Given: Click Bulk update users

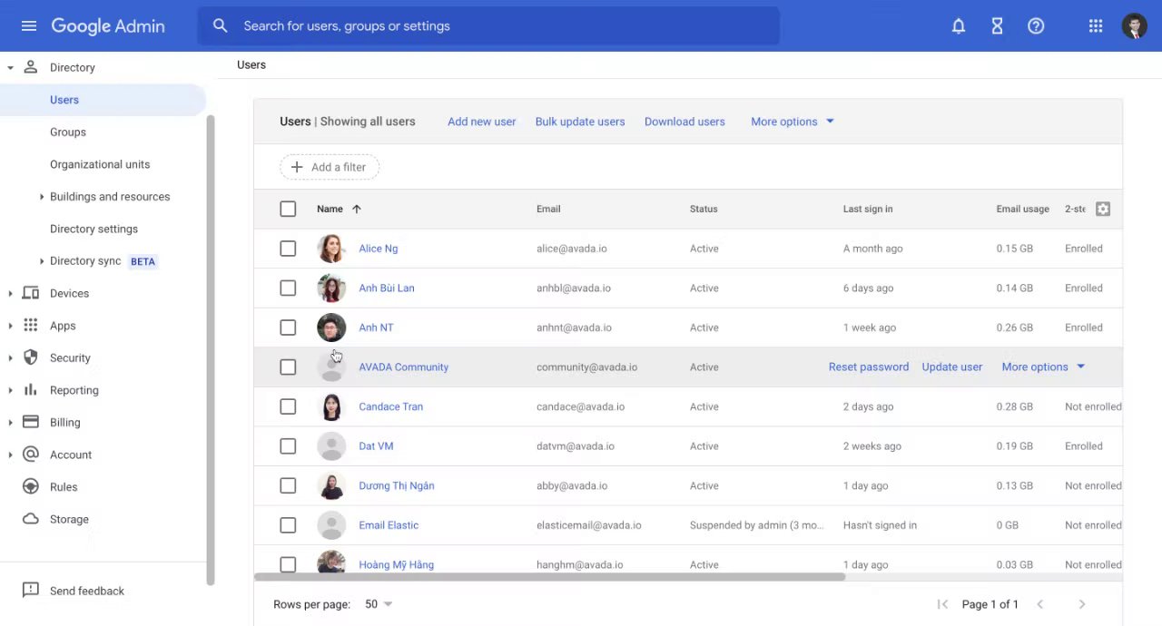Looking at the screenshot, I should [580, 122].
